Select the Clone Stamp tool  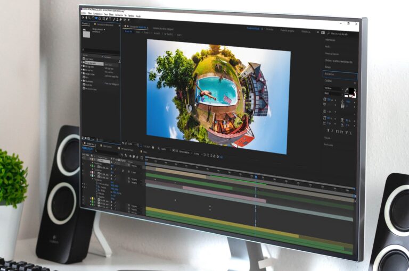click(117, 20)
